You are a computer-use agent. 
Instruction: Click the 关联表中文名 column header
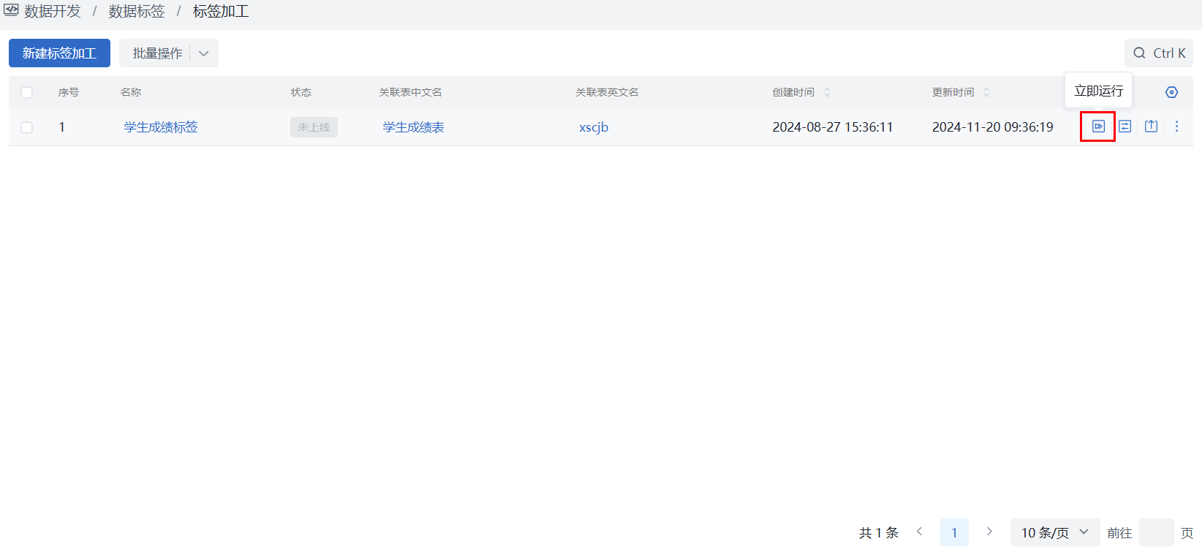point(410,92)
